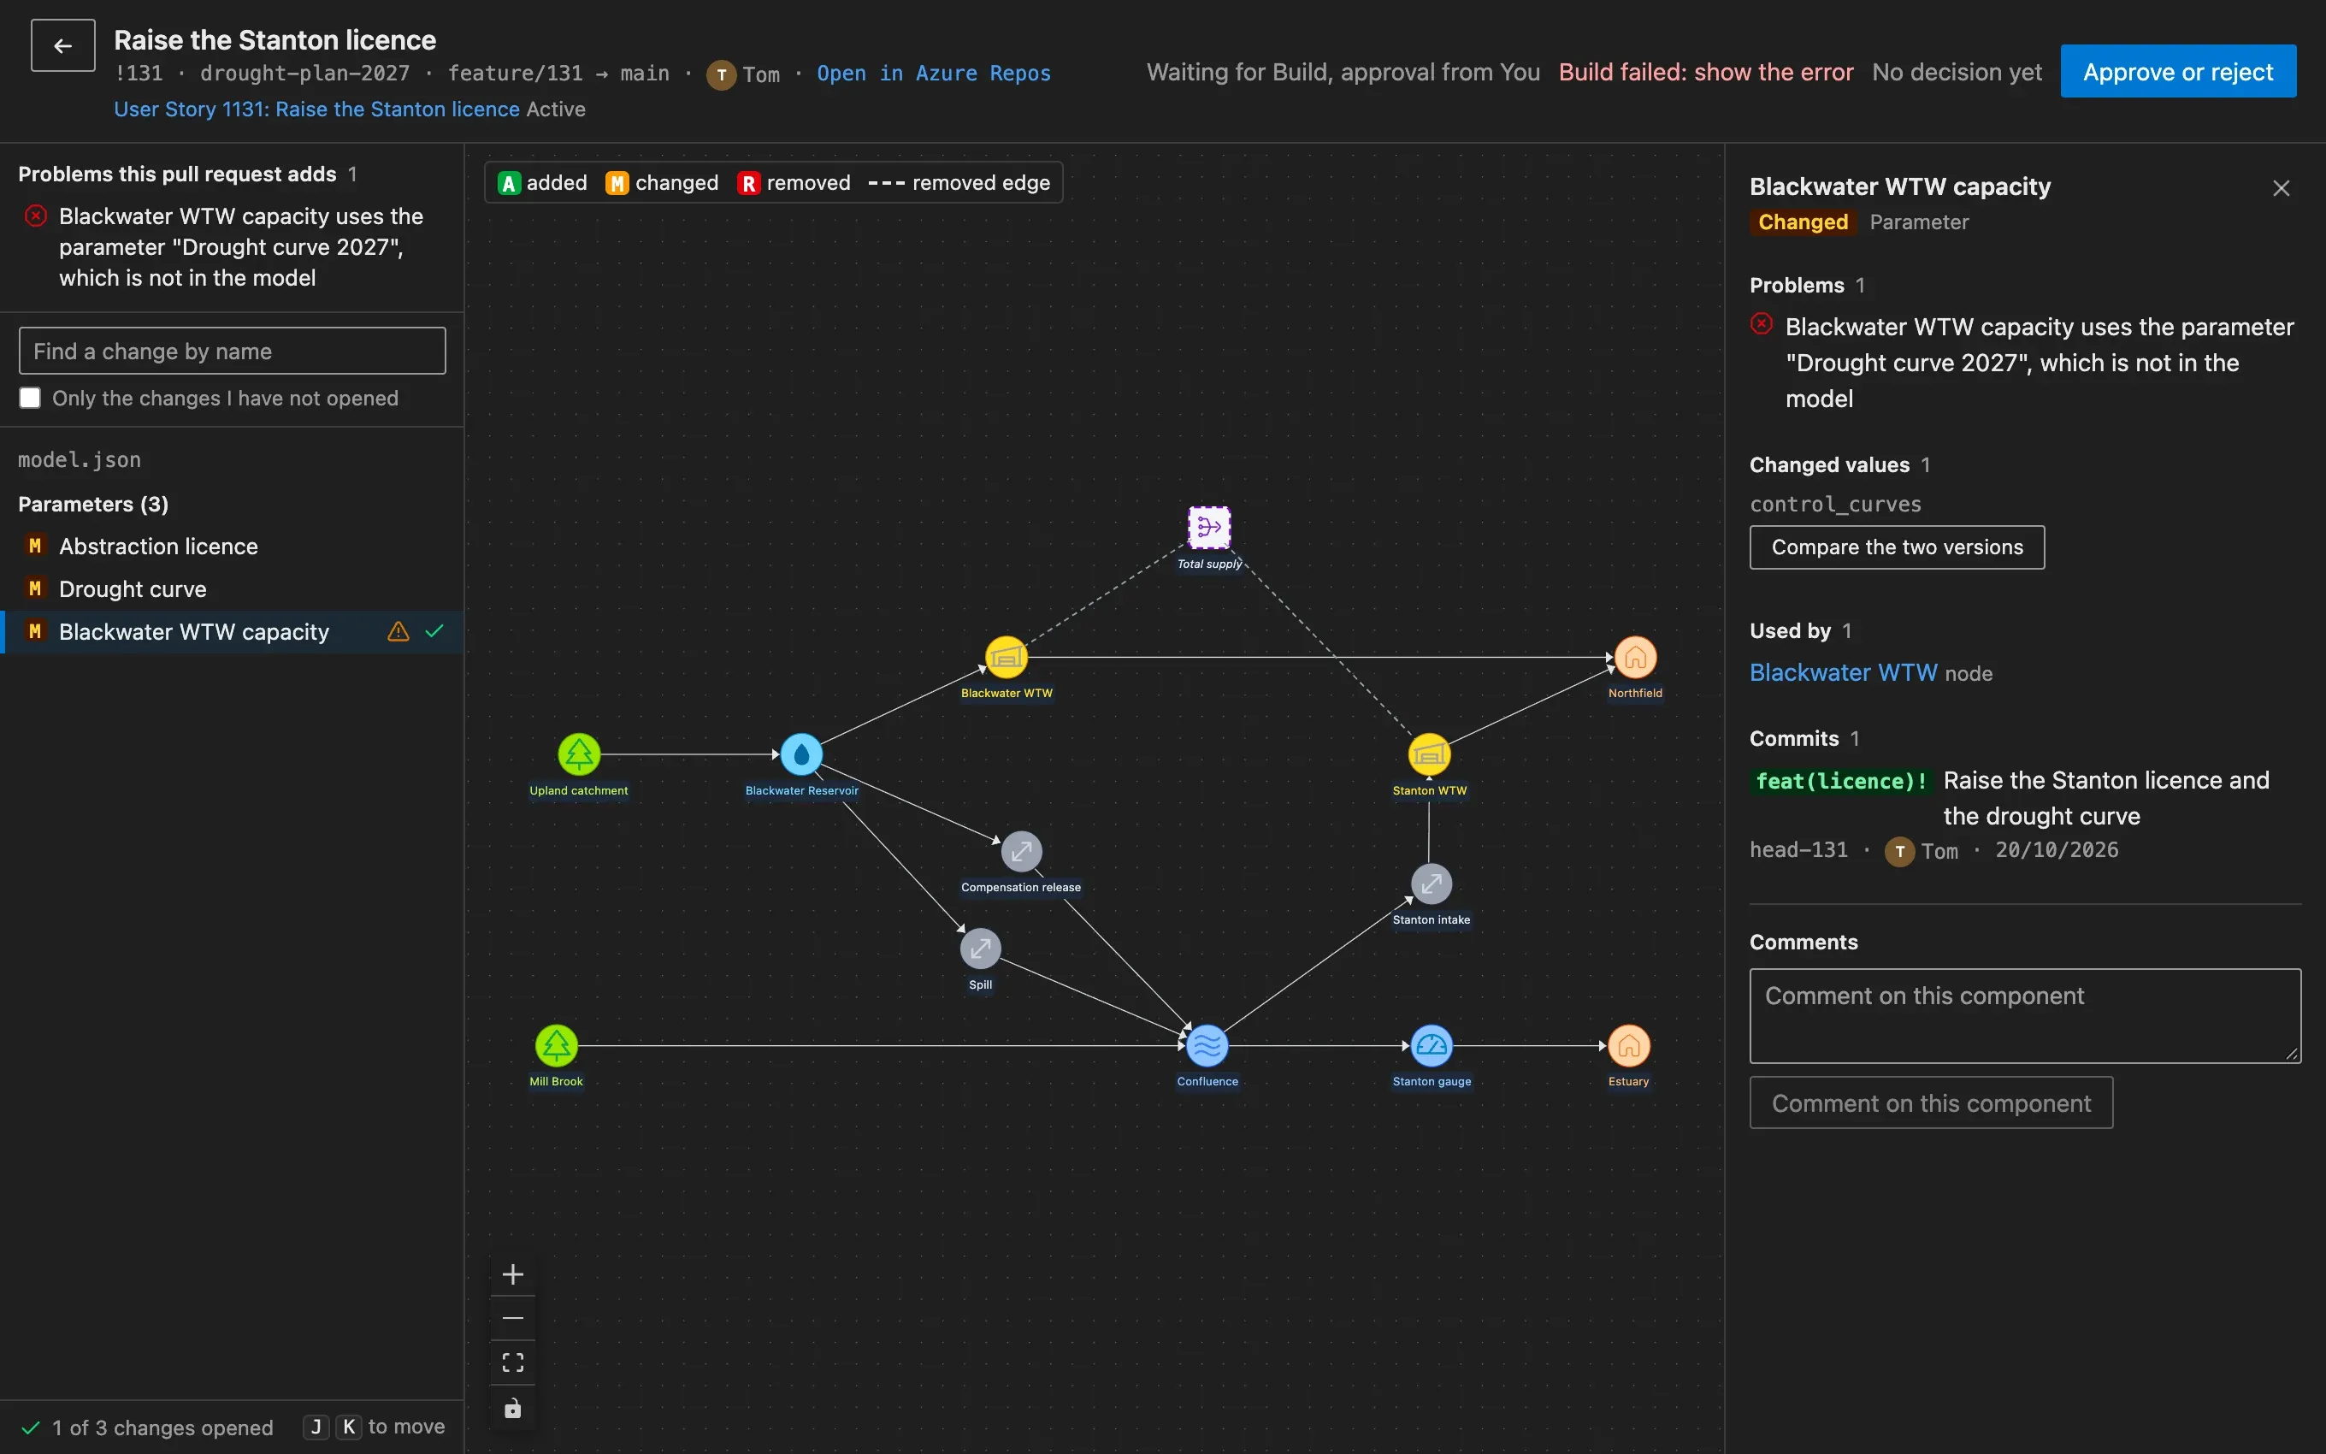
Task: Select the Confluence river node
Action: point(1207,1046)
